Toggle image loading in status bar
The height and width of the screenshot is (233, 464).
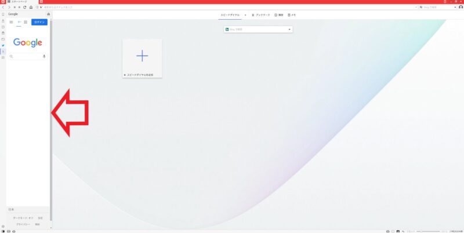pos(398,231)
